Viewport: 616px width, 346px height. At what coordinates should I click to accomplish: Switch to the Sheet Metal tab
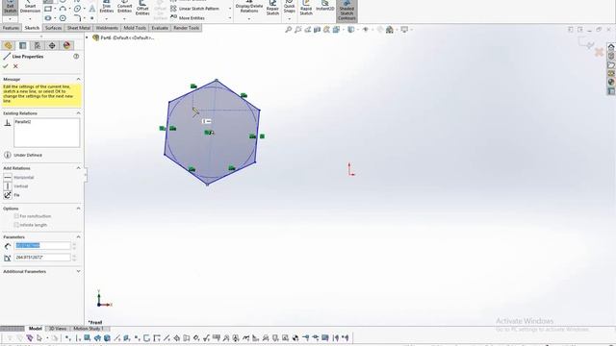pyautogui.click(x=79, y=28)
